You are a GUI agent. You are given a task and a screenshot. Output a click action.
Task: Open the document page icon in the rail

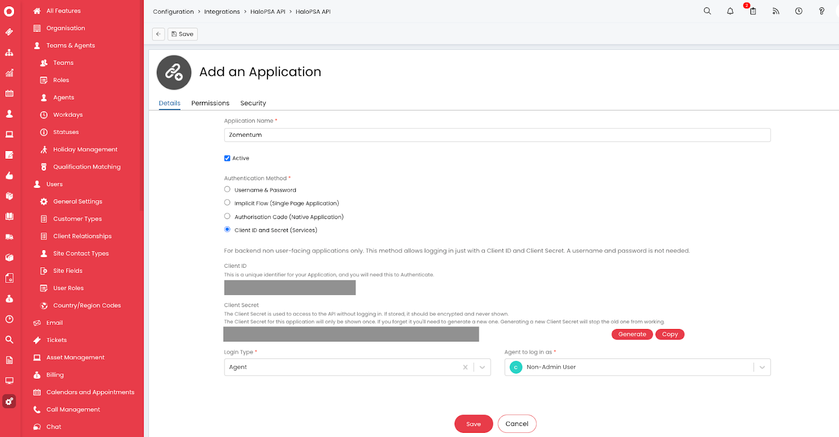(9, 360)
